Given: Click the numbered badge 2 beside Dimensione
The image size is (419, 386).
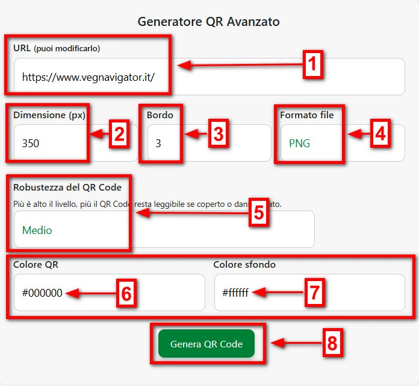Looking at the screenshot, I should 119,134.
